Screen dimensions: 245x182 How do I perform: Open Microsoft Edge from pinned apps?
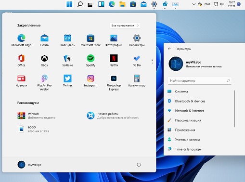(x=21, y=40)
